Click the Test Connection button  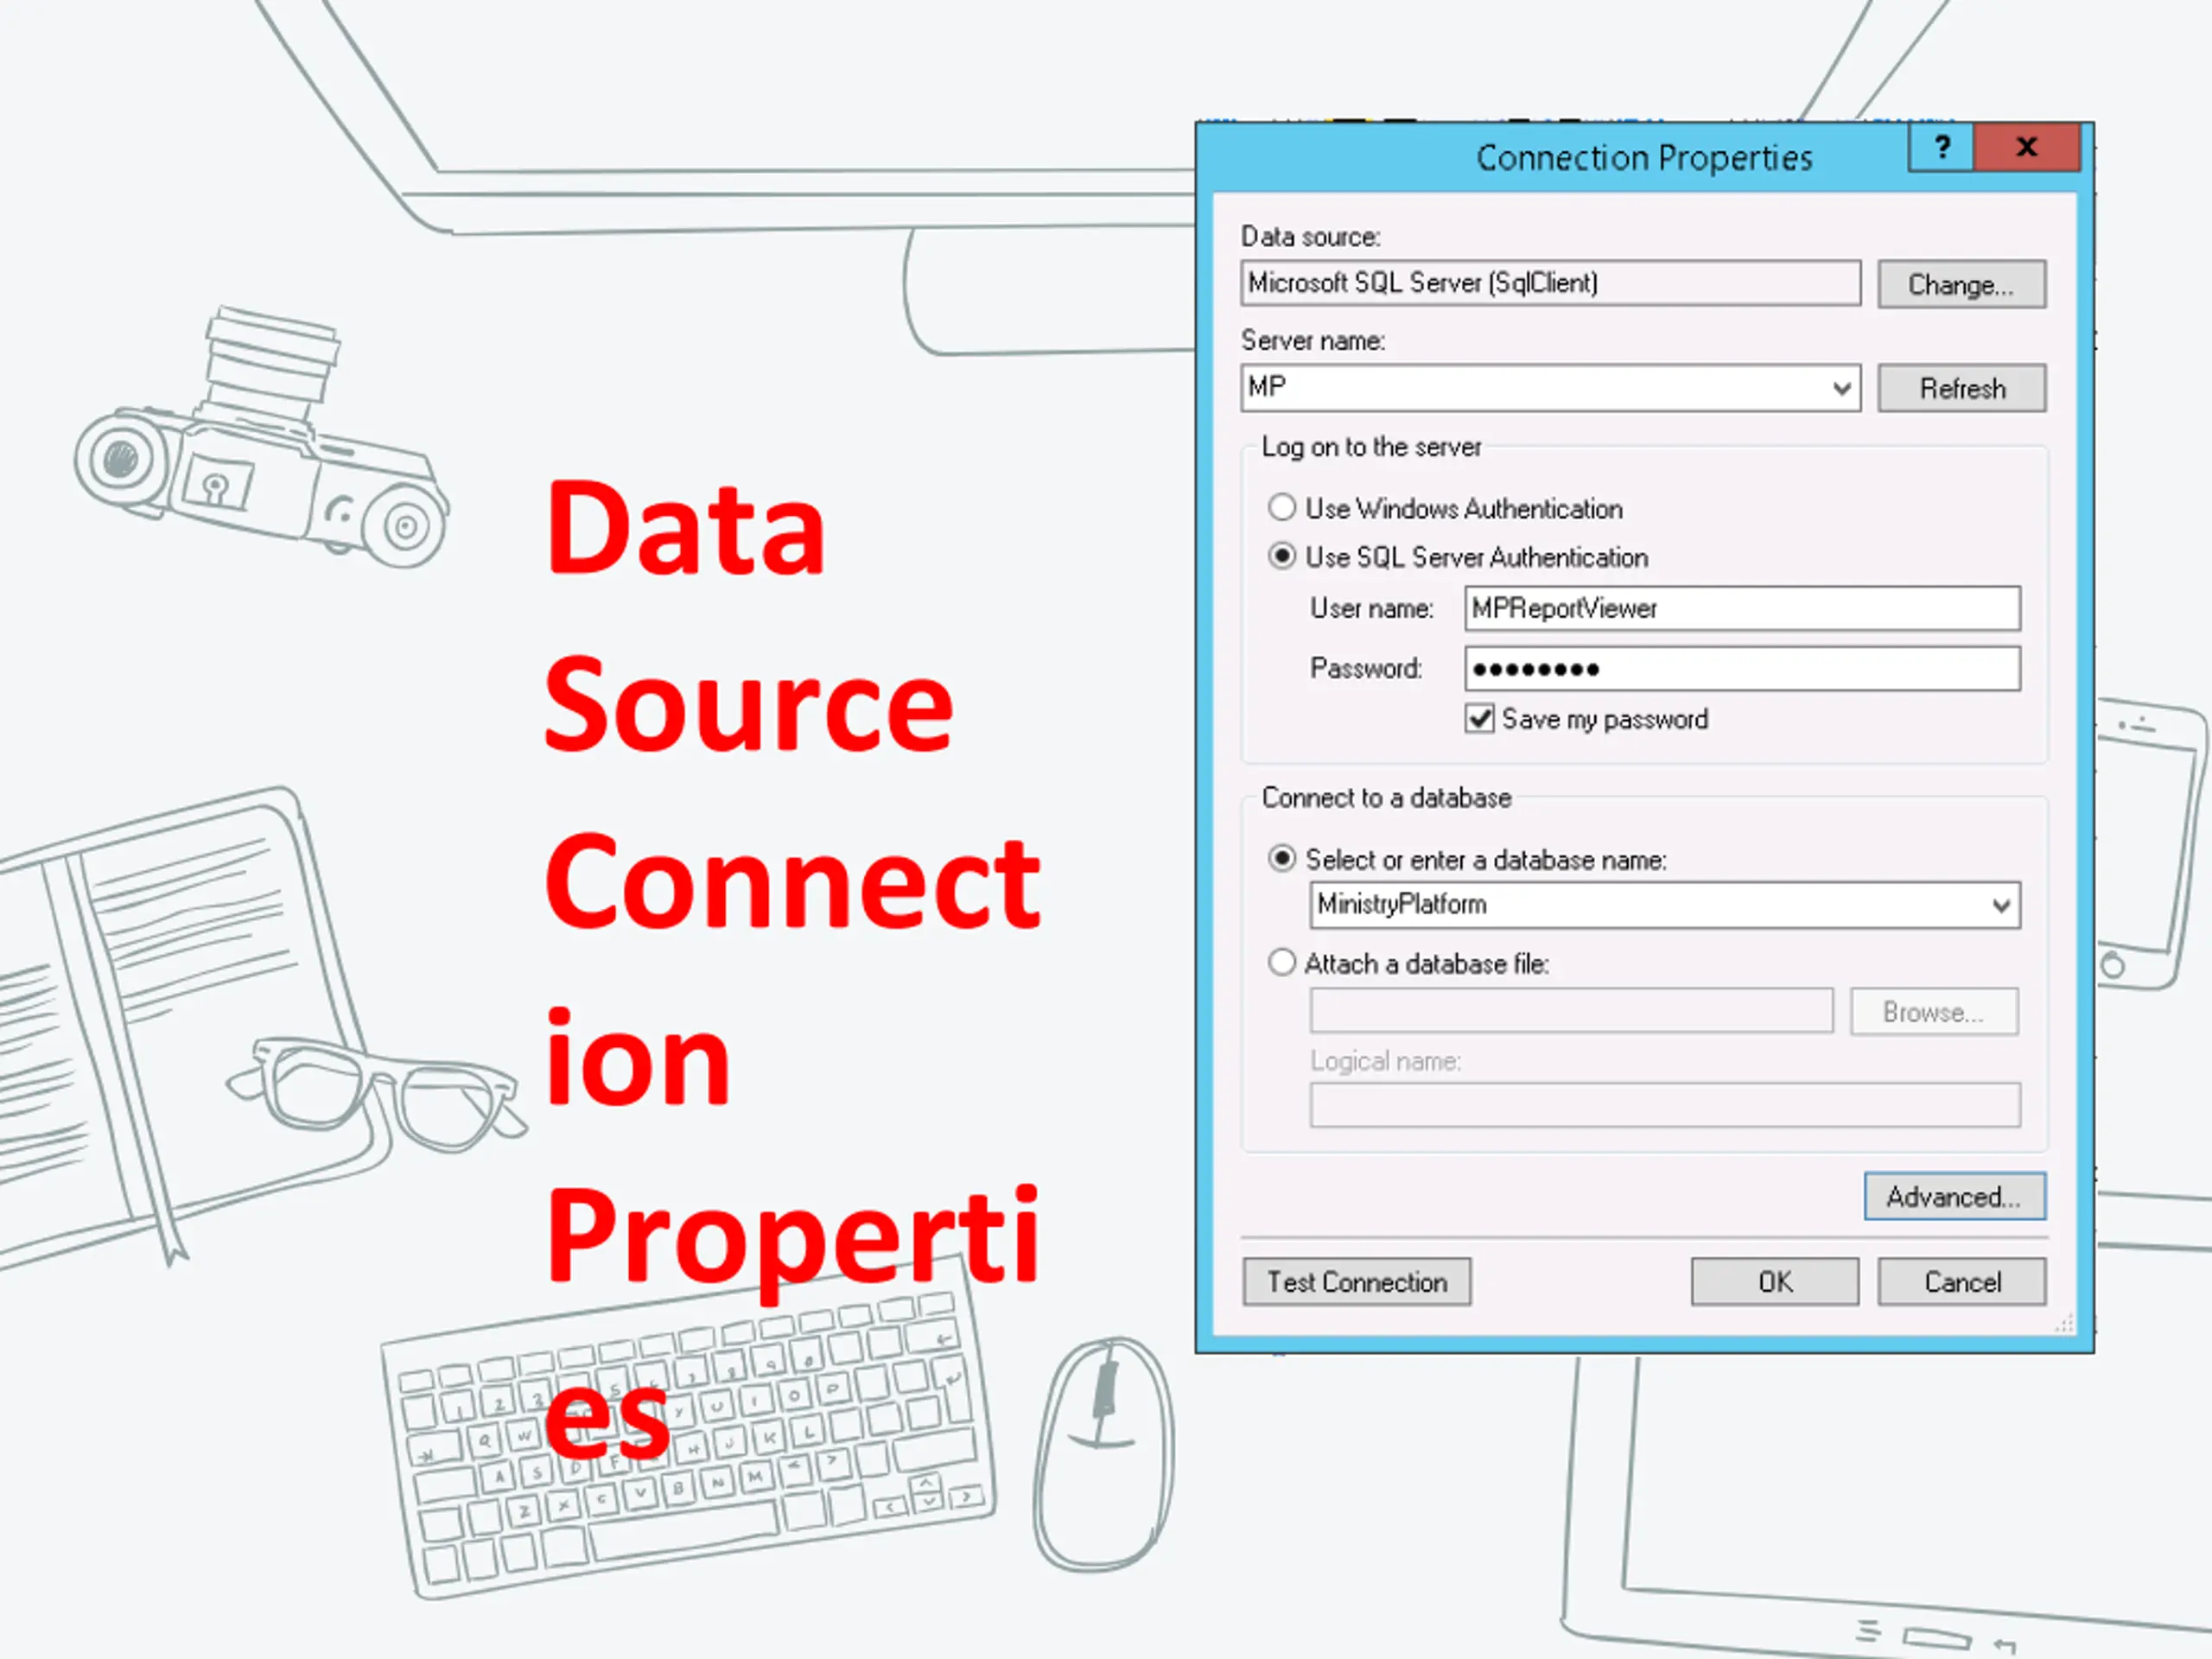pos(1356,1282)
